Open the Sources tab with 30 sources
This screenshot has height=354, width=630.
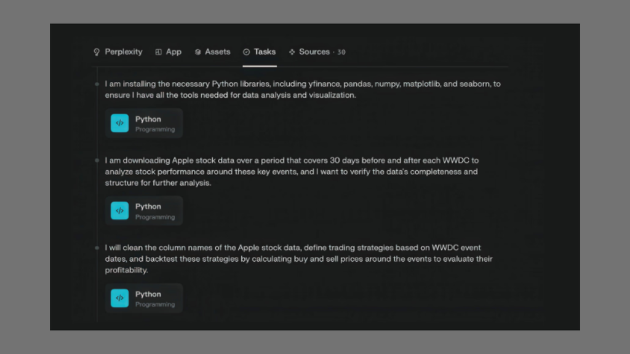coord(317,52)
